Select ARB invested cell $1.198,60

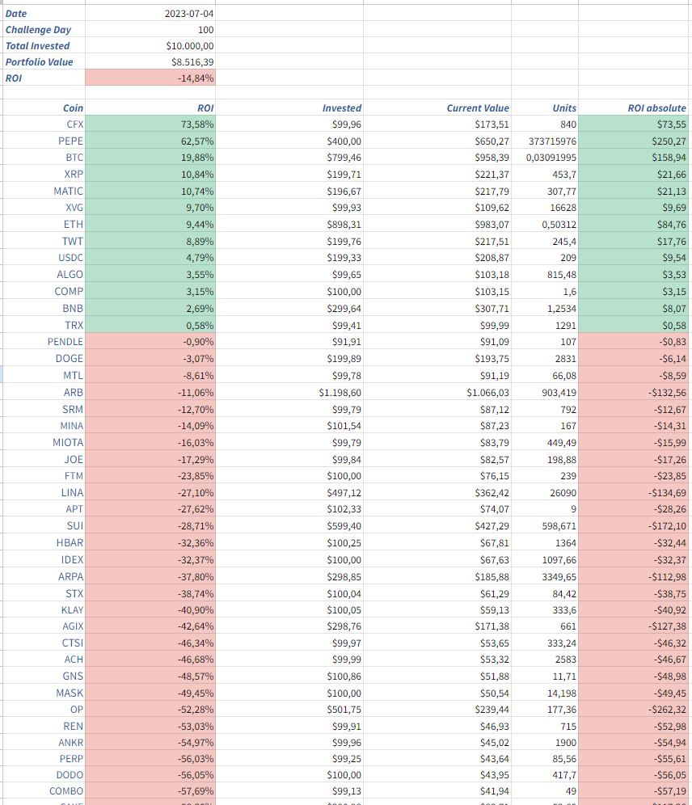[x=289, y=392]
